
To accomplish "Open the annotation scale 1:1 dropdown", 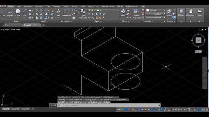I will [x=173, y=110].
